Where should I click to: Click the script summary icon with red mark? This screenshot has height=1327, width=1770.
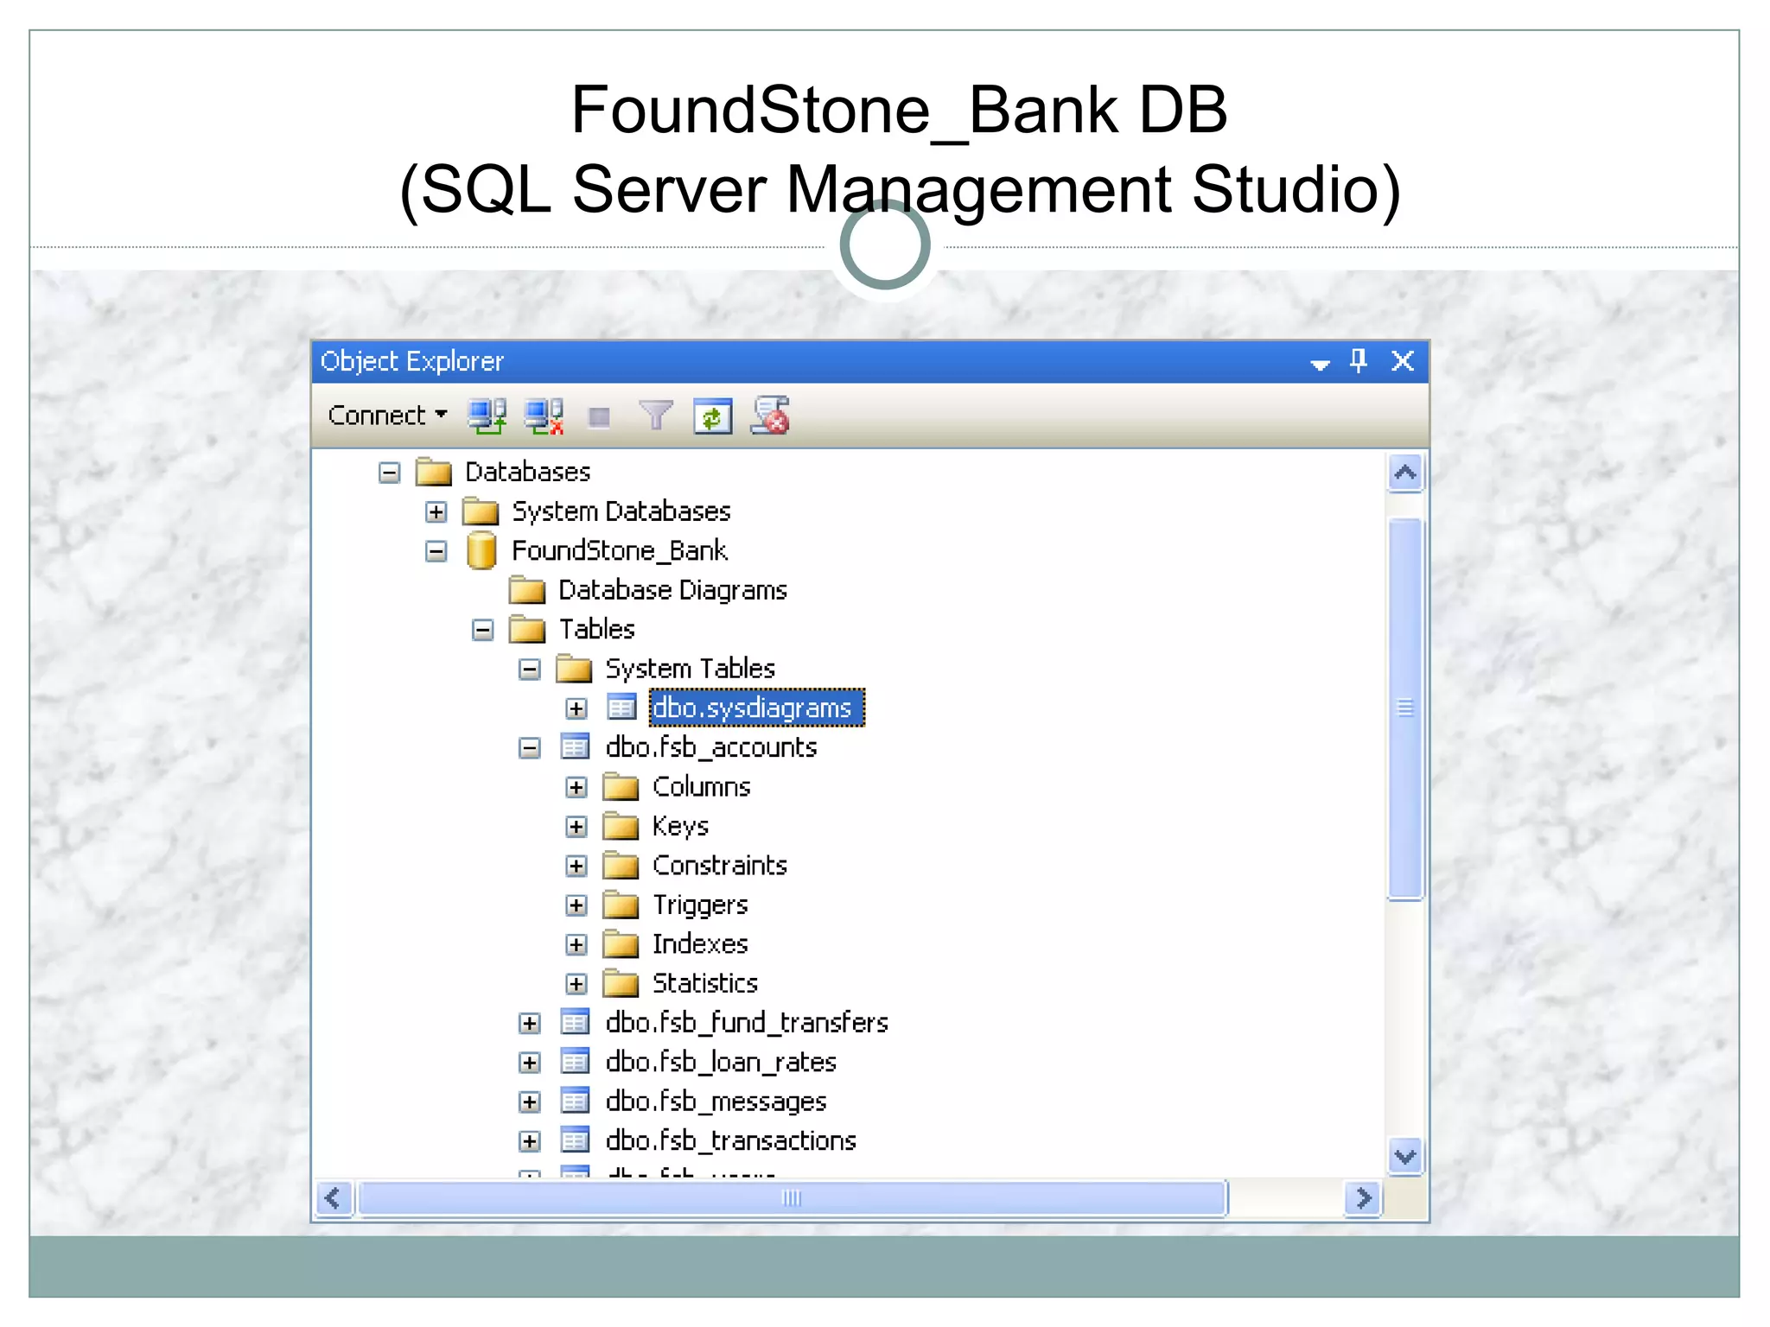tap(770, 416)
